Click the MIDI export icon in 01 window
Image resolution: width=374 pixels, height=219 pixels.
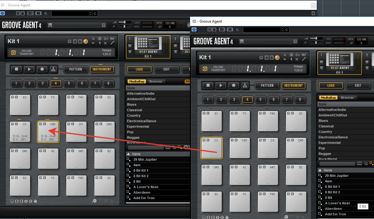53,69
